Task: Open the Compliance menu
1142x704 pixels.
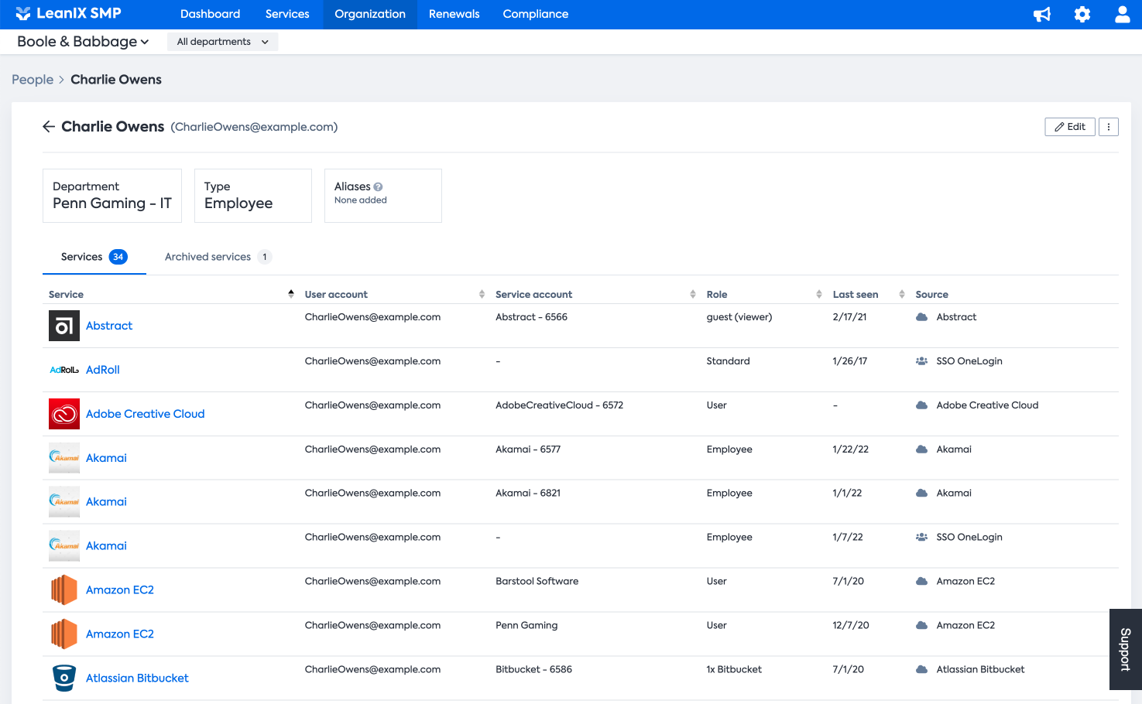Action: coord(536,14)
